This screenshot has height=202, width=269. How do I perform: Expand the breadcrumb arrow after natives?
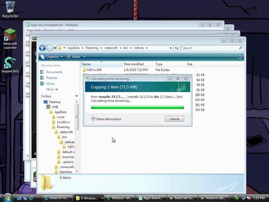(x=147, y=48)
